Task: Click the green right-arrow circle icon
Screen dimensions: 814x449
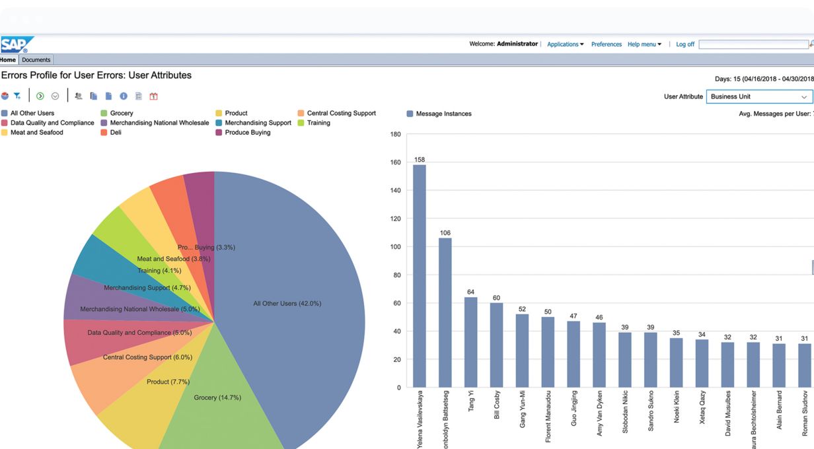Action: 40,96
